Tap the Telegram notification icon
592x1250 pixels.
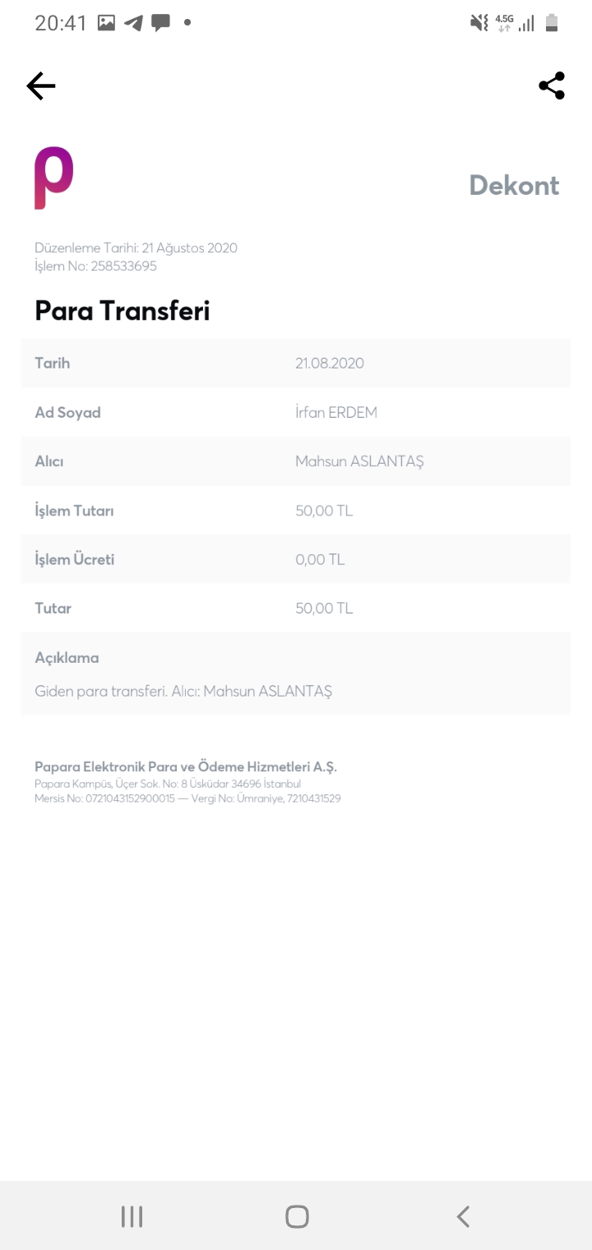133,23
